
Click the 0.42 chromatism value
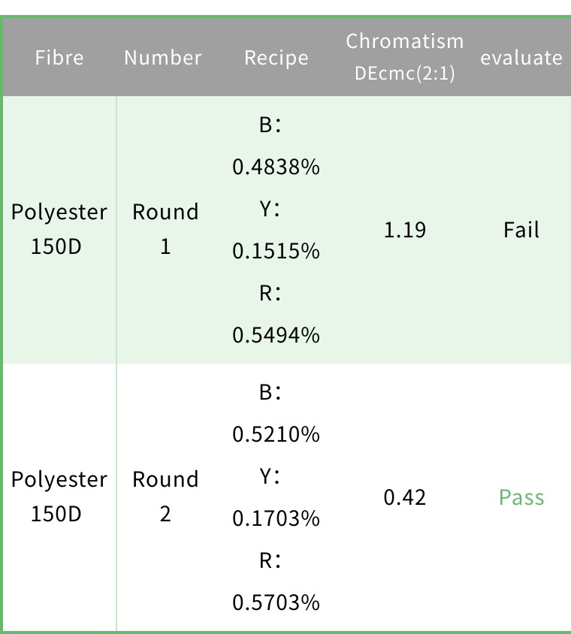pyautogui.click(x=404, y=497)
